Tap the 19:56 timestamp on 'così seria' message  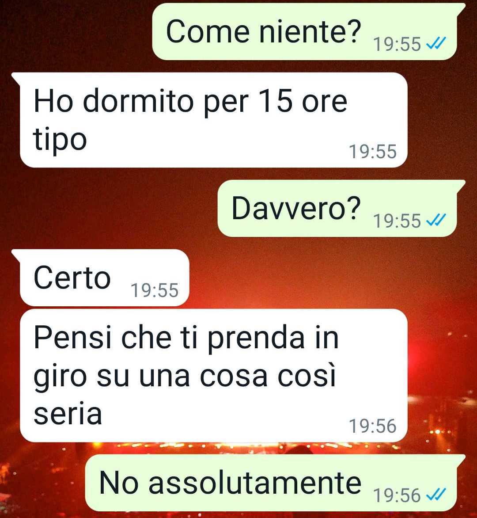[373, 426]
